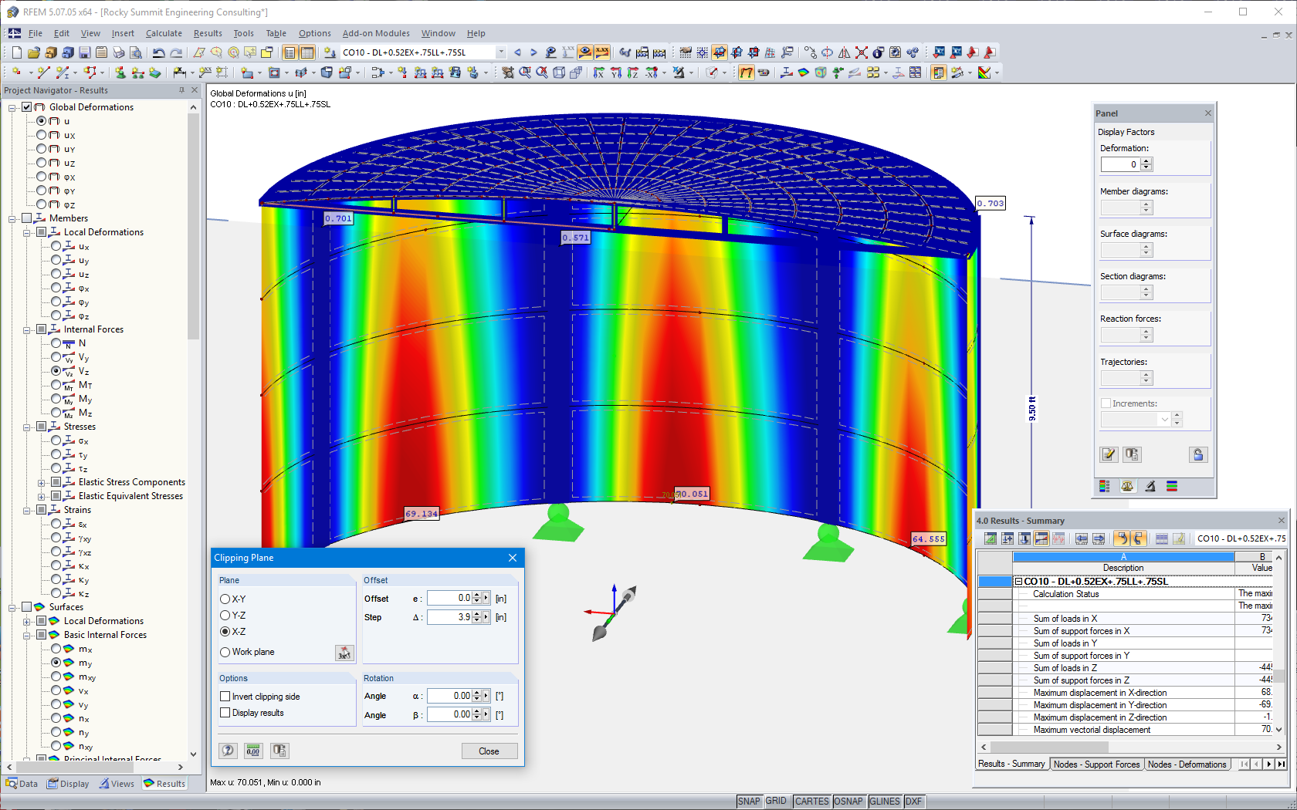Viewport: 1297px width, 810px height.
Task: Toggle the Table display icon
Action: [x=307, y=52]
